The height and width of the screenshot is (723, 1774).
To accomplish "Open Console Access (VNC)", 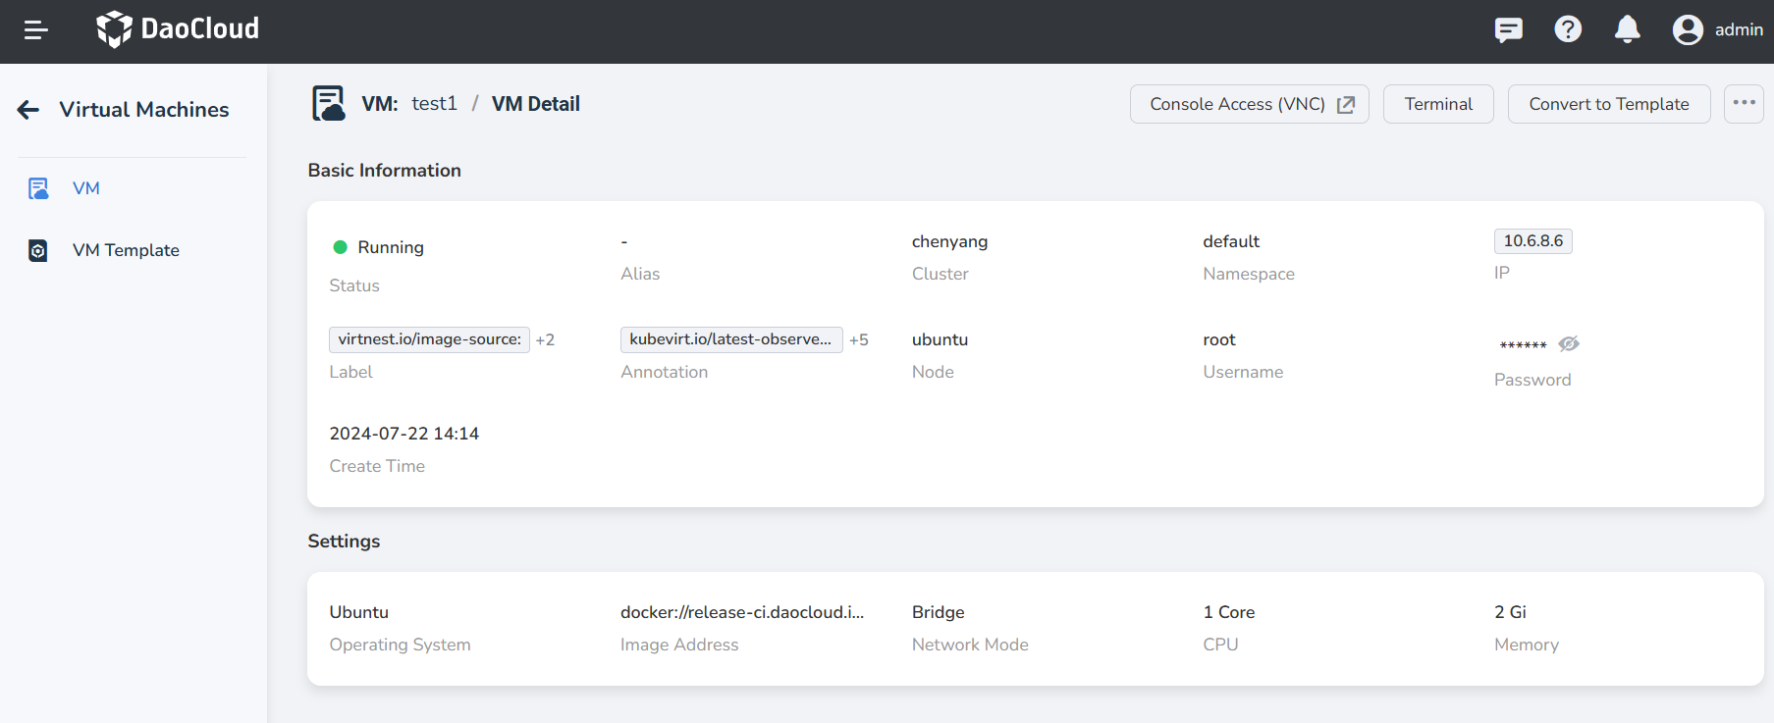I will (1249, 104).
